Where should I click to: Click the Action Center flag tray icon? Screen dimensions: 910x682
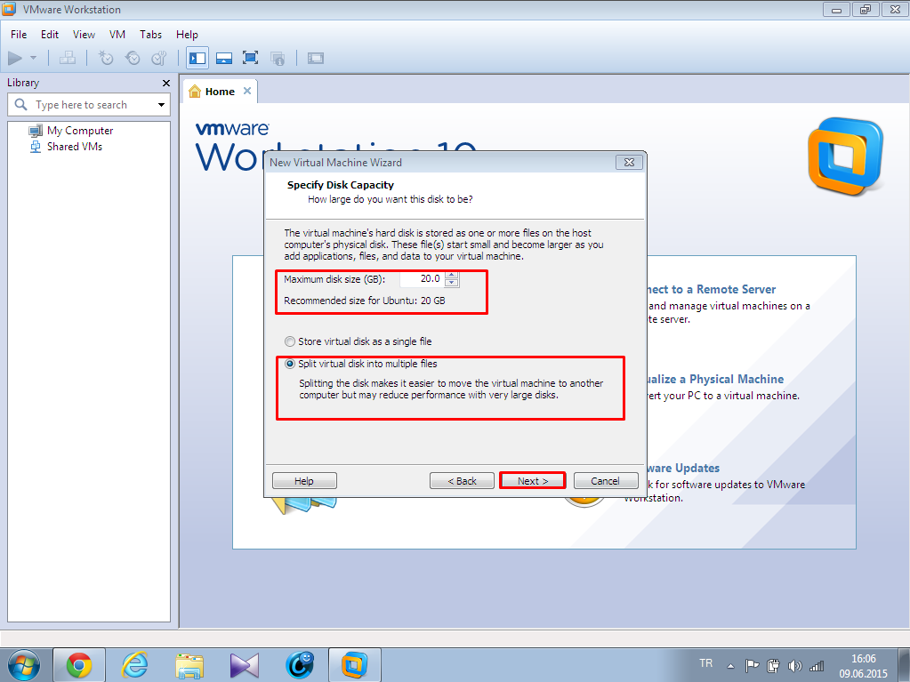(x=752, y=665)
